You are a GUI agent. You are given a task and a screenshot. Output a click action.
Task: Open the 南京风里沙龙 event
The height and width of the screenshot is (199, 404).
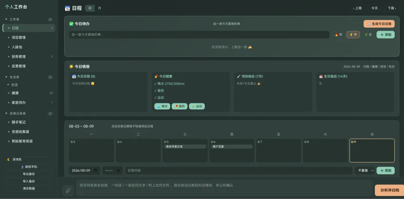(185, 147)
